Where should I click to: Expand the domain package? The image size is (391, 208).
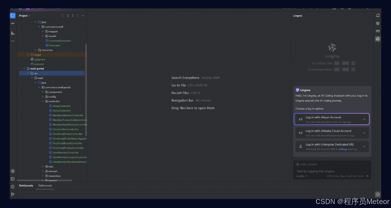[43, 171]
